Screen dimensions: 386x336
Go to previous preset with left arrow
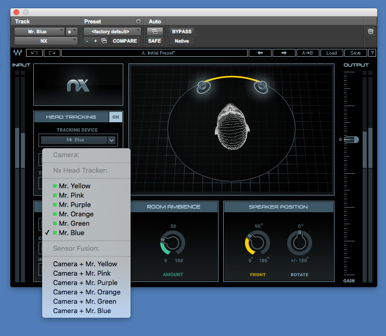coord(260,53)
